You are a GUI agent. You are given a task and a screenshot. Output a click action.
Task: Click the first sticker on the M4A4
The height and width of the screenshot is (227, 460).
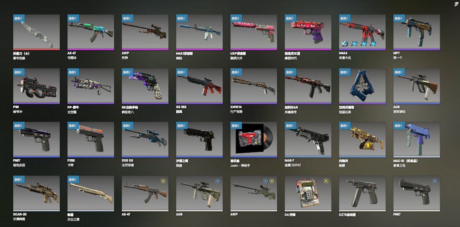click(345, 44)
